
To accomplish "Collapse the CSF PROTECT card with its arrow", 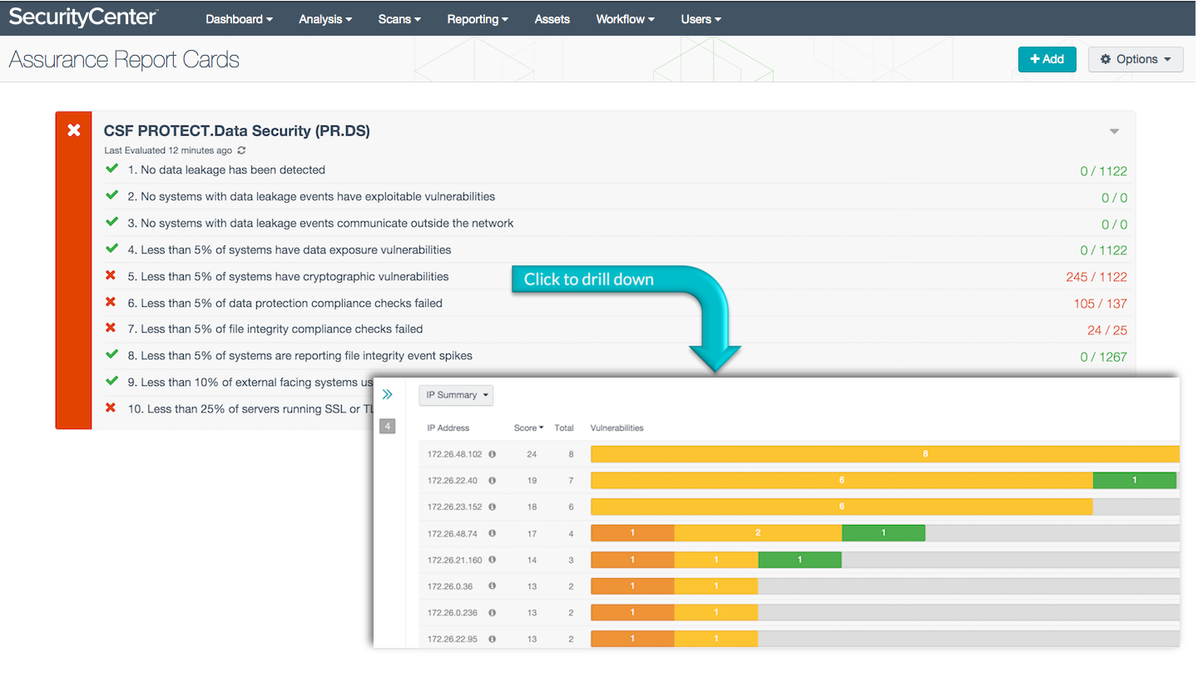I will 1115,131.
